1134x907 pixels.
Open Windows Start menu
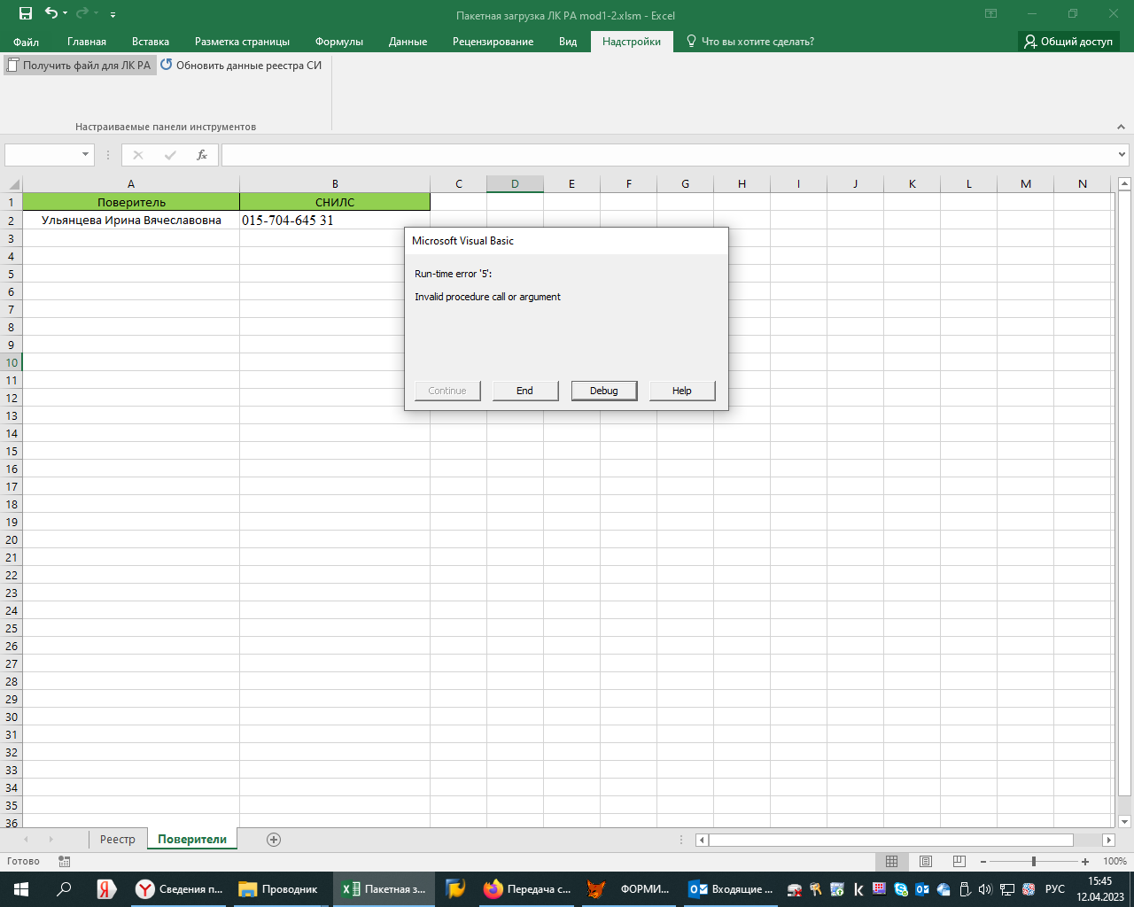coord(21,889)
